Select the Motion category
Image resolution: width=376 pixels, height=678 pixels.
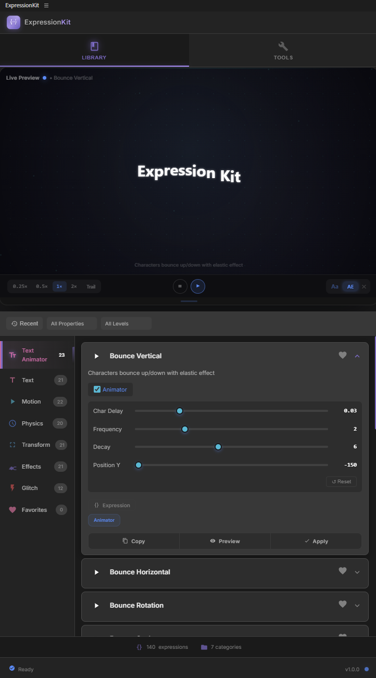[37, 401]
